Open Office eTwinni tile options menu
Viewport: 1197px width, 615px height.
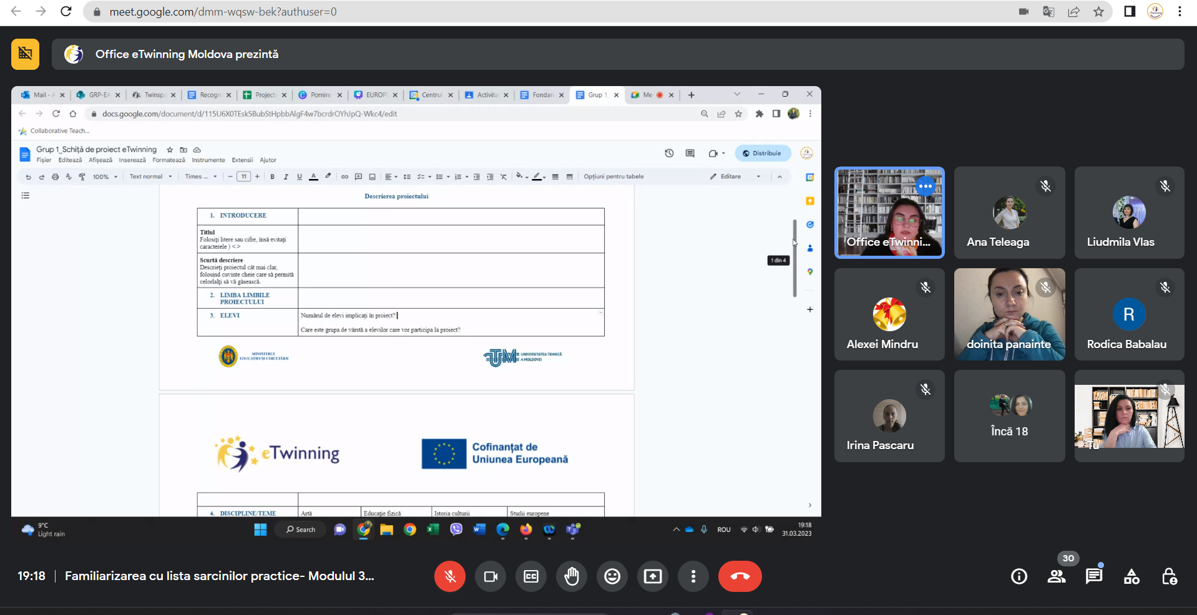(x=925, y=186)
